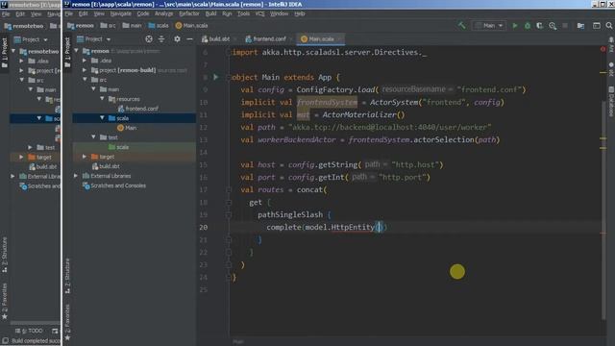Click the Help menu
Image resolution: width=615 pixels, height=346 pixels.
click(x=300, y=13)
